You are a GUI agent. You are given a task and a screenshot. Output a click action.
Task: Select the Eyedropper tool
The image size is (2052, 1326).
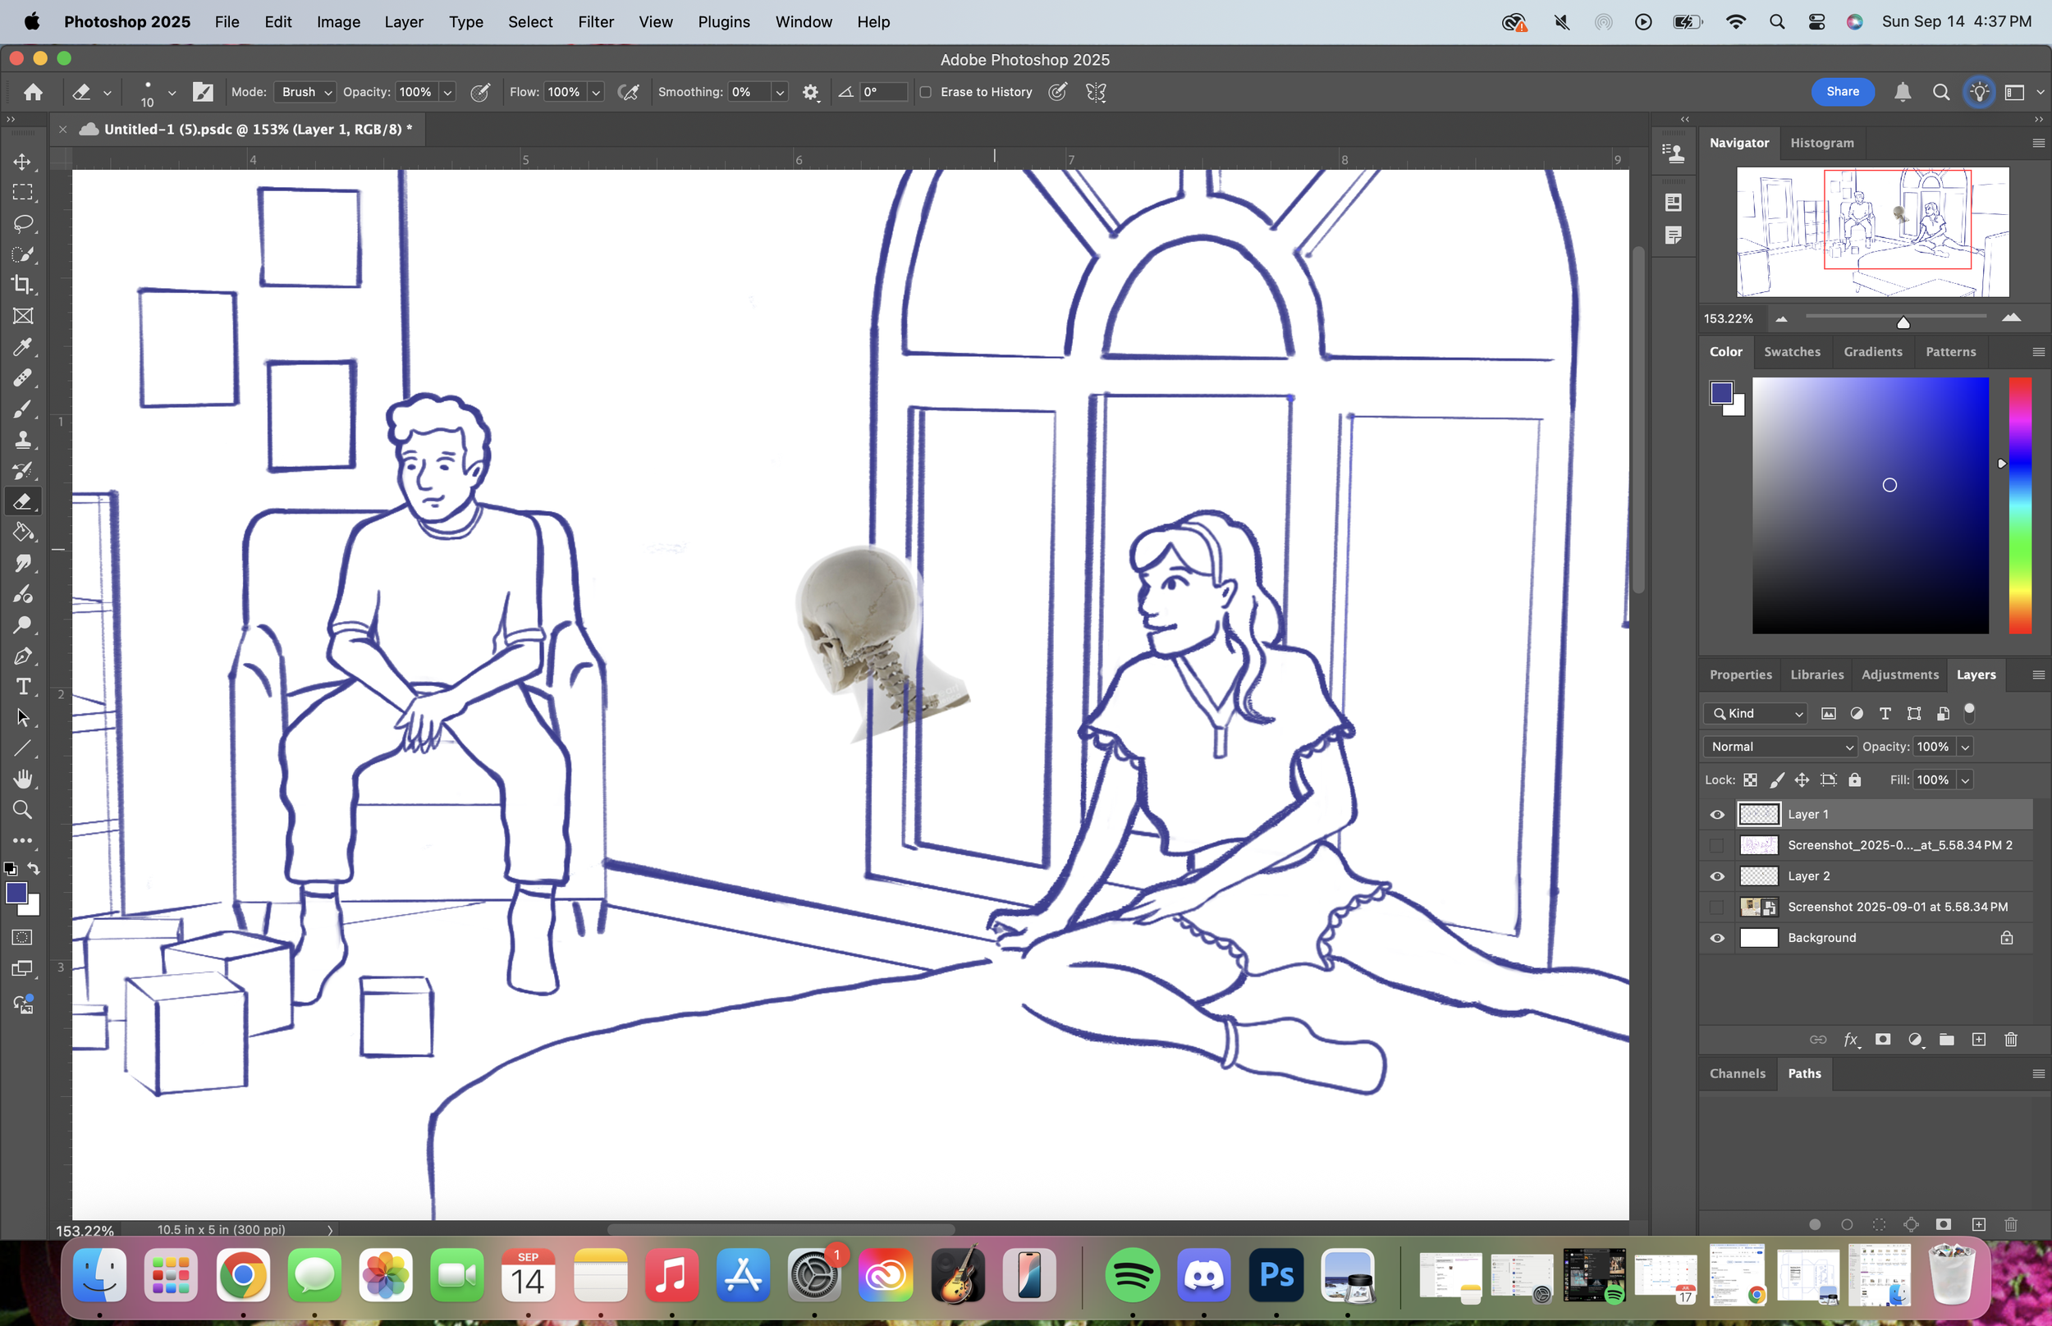pyautogui.click(x=22, y=347)
